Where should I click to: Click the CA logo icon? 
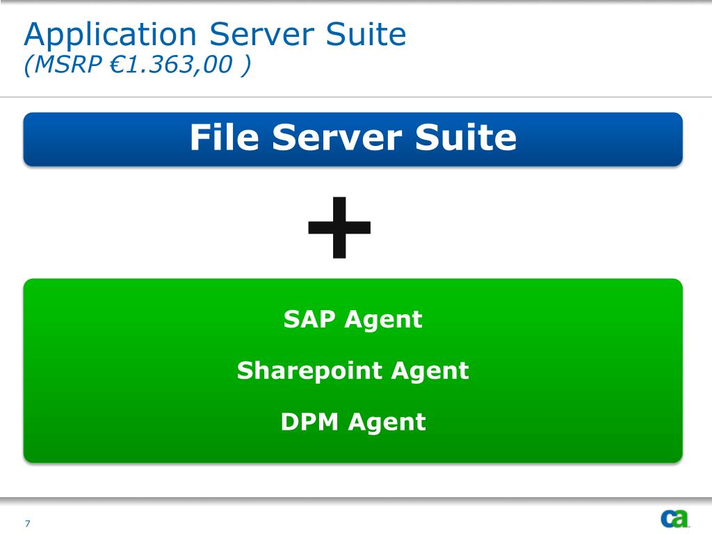(674, 518)
